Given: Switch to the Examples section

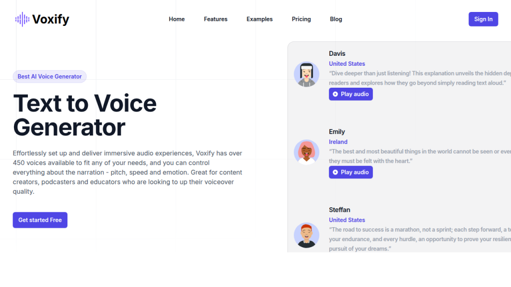Looking at the screenshot, I should [x=259, y=19].
